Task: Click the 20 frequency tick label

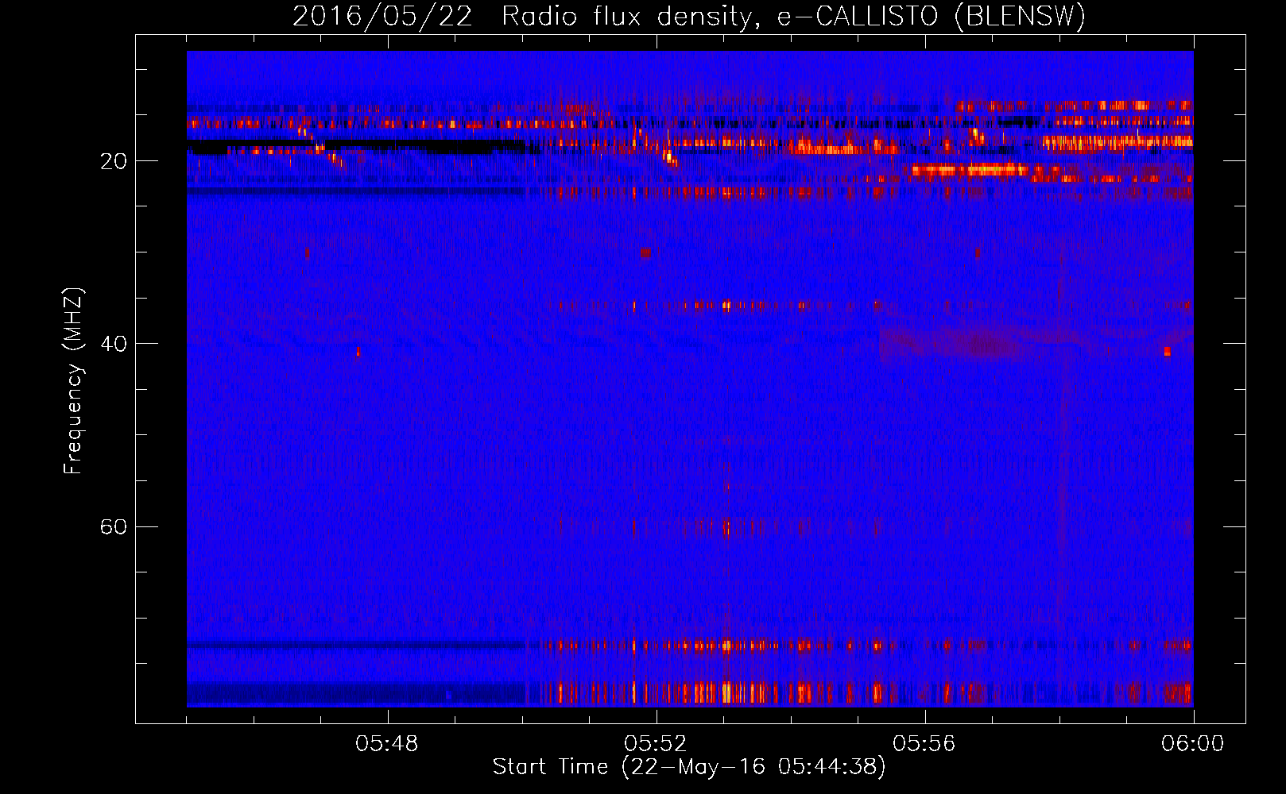Action: pos(114,161)
